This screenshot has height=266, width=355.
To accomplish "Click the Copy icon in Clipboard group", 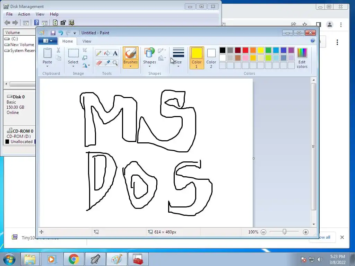I will 58,58.
